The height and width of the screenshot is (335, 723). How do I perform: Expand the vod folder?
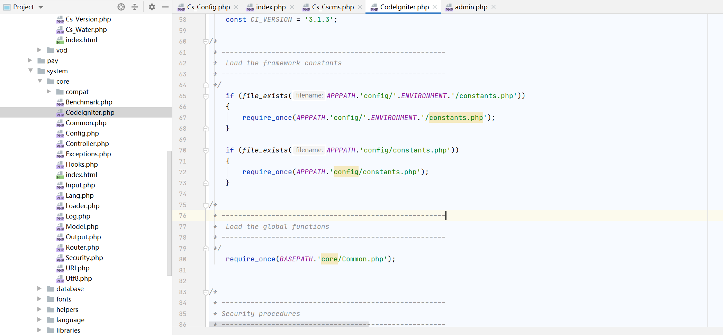pyautogui.click(x=39, y=50)
